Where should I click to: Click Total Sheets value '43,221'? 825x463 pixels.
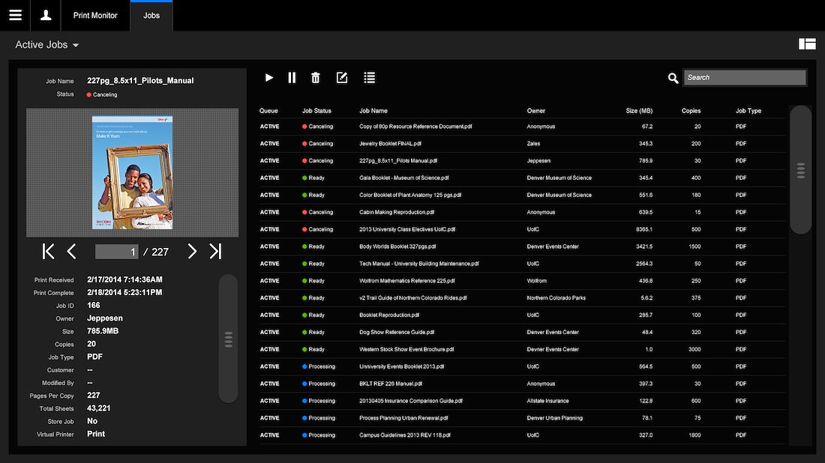click(99, 408)
